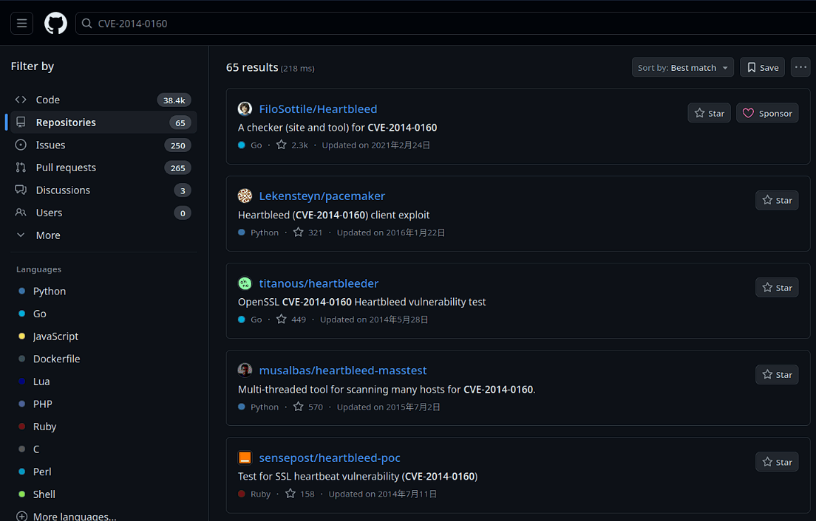Star the sensepost/heartbleed-poc repository
This screenshot has width=816, height=521.
point(777,462)
